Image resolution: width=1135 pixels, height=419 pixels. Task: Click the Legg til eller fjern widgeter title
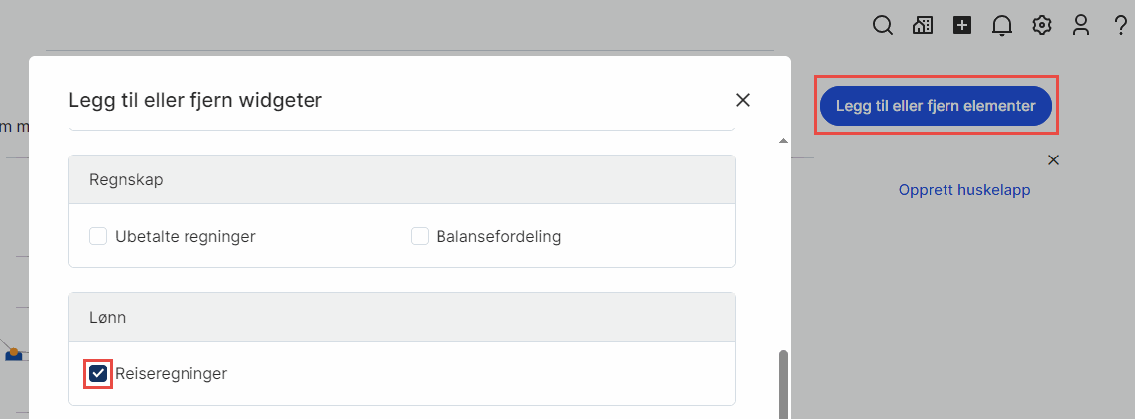pos(195,100)
